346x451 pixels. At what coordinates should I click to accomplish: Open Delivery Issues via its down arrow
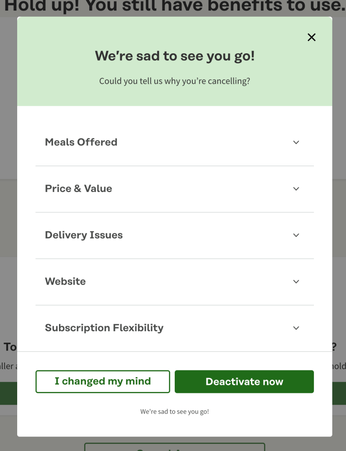(296, 235)
